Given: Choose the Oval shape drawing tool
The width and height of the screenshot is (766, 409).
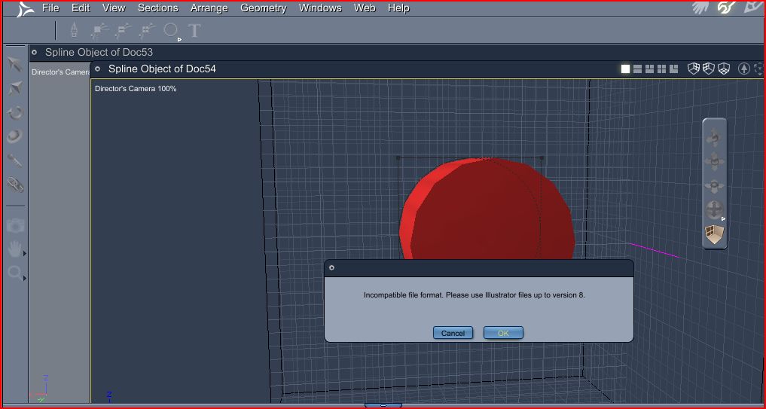Looking at the screenshot, I should [169, 30].
